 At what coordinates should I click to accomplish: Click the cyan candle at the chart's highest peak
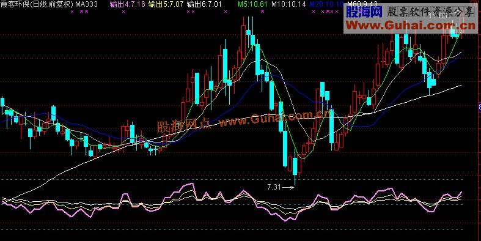tap(249, 32)
